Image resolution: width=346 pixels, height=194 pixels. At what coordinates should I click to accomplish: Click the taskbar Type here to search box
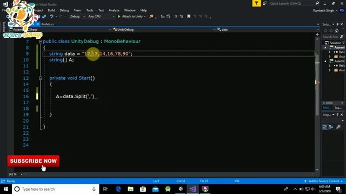tap(56, 189)
